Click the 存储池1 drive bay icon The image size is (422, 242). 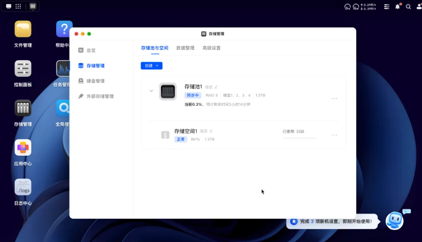pyautogui.click(x=168, y=92)
